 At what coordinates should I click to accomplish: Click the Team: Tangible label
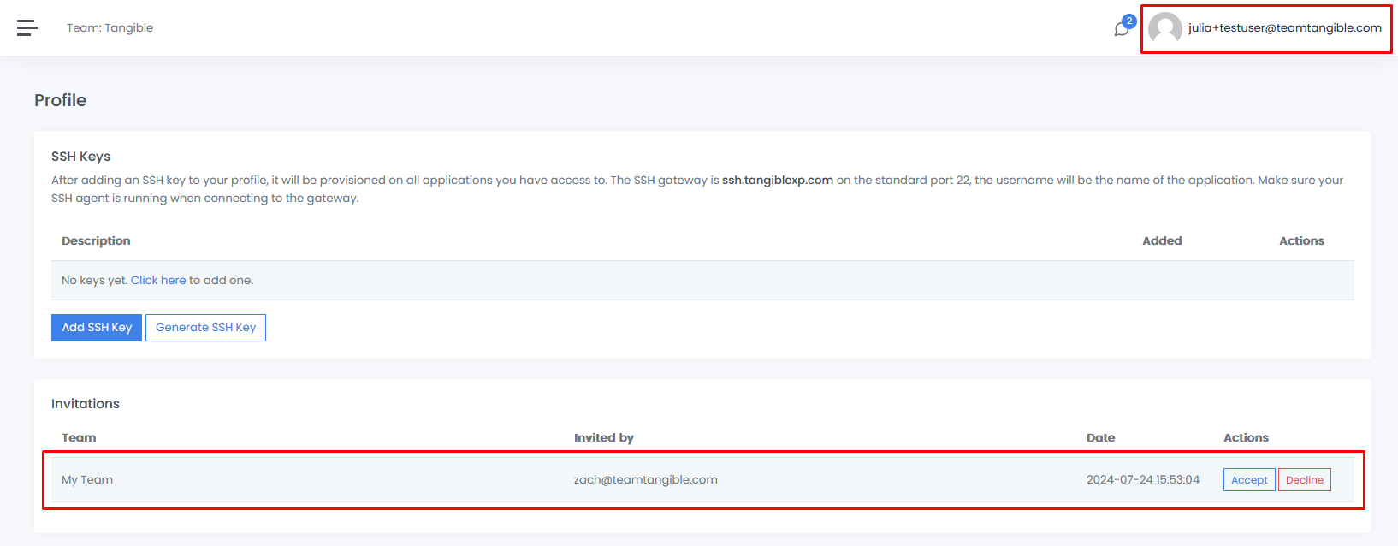tap(110, 28)
